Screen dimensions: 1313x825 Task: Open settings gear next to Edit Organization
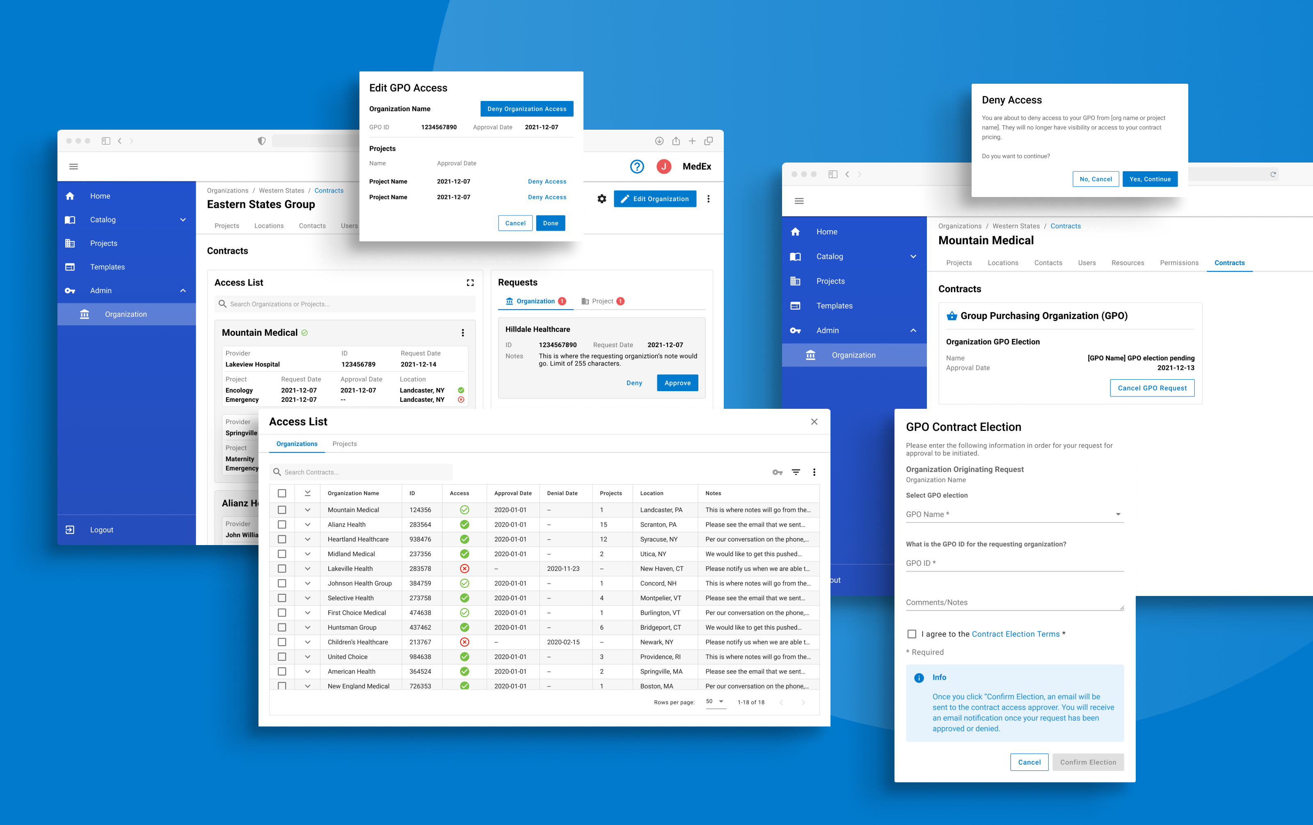(602, 199)
